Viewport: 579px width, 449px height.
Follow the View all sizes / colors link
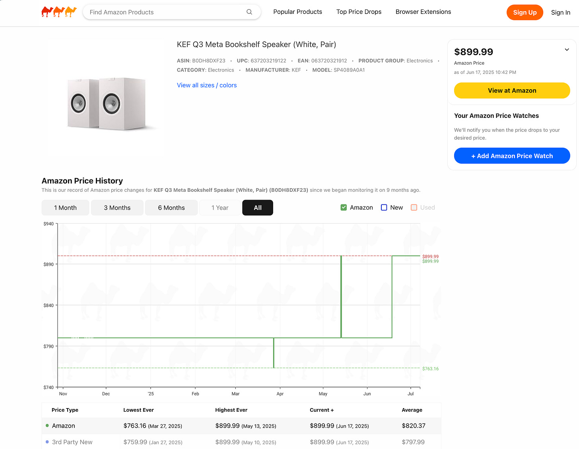207,85
